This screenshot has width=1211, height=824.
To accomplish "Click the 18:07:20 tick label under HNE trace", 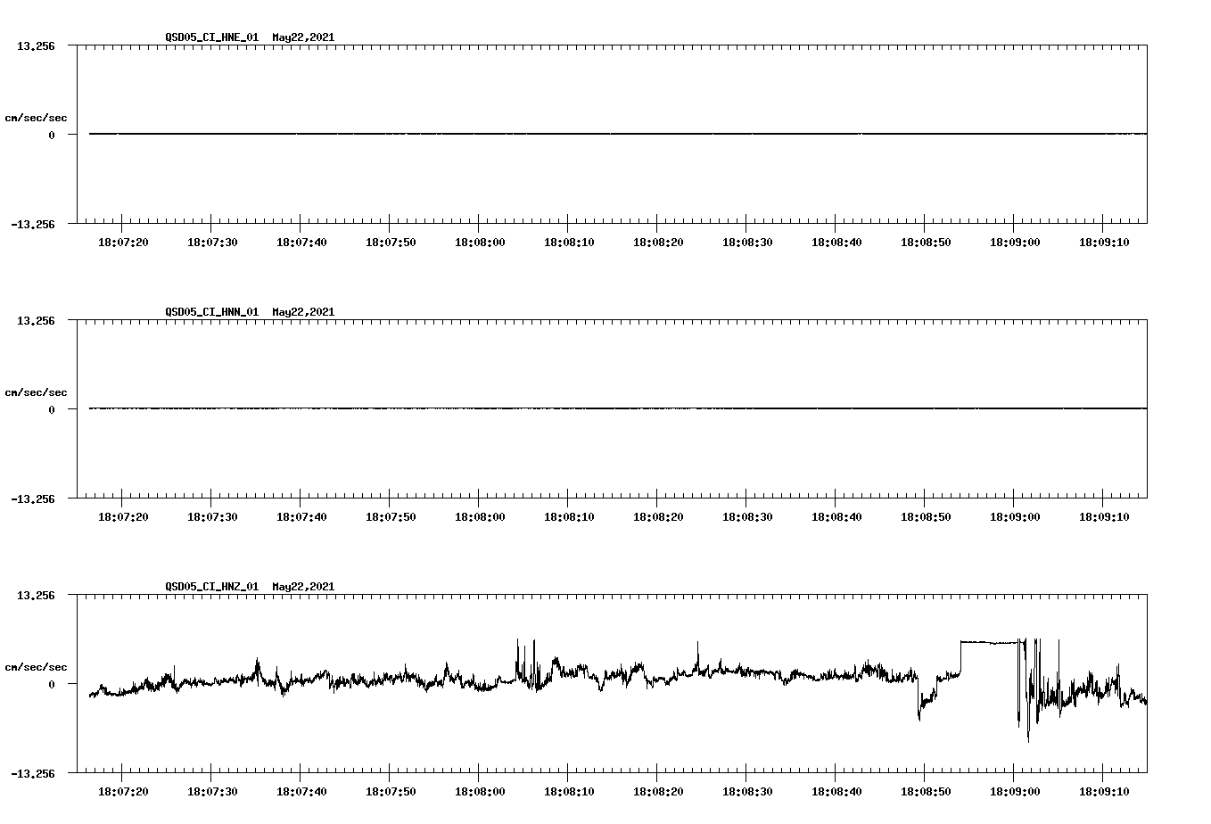I will click(x=123, y=241).
